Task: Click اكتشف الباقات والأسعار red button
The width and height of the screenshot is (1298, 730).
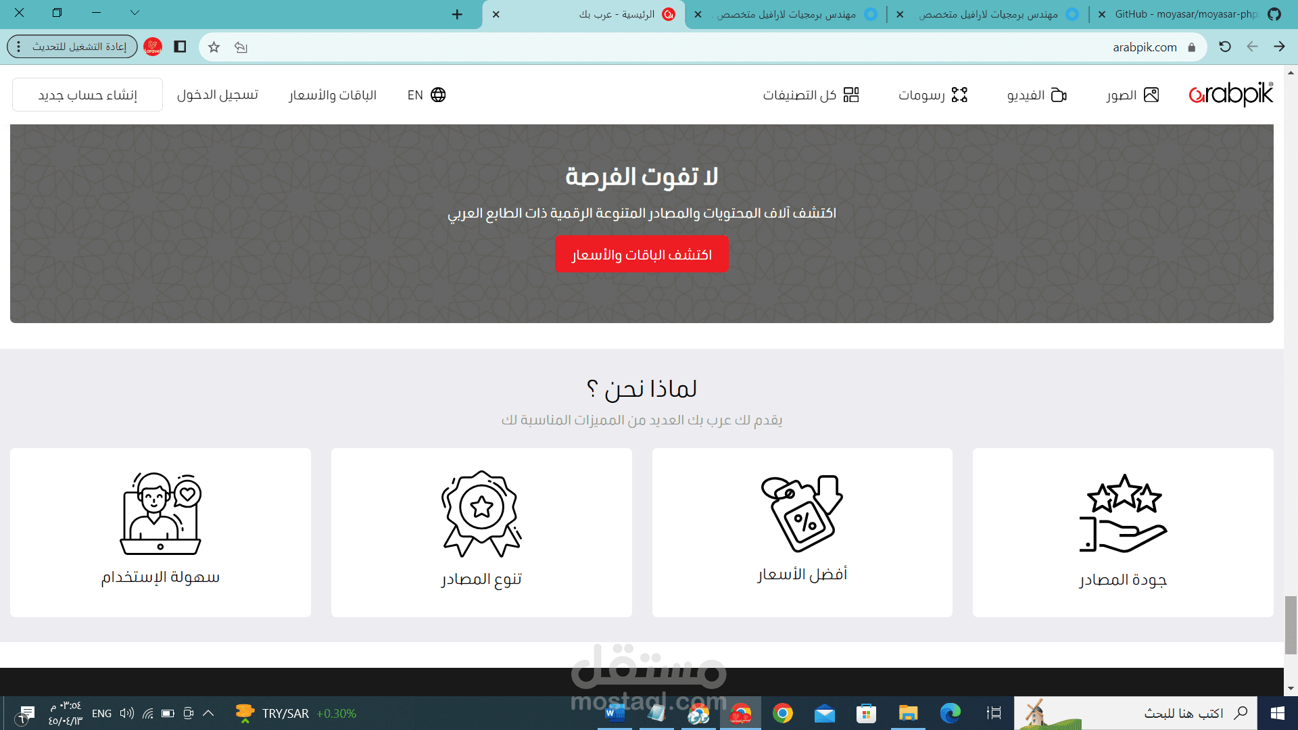Action: tap(642, 254)
